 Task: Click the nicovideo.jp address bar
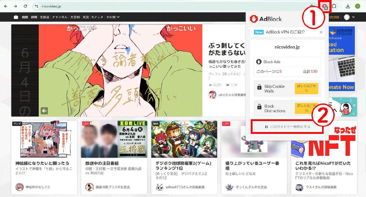coord(171,6)
